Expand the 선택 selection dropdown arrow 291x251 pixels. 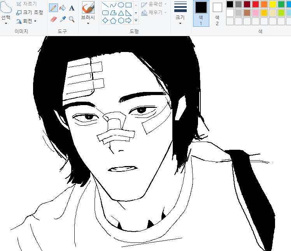(6, 23)
